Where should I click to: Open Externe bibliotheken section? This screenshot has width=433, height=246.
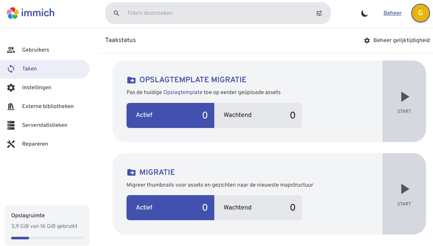tap(48, 106)
